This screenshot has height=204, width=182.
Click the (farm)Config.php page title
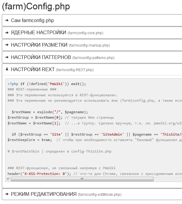pyautogui.click(x=36, y=6)
